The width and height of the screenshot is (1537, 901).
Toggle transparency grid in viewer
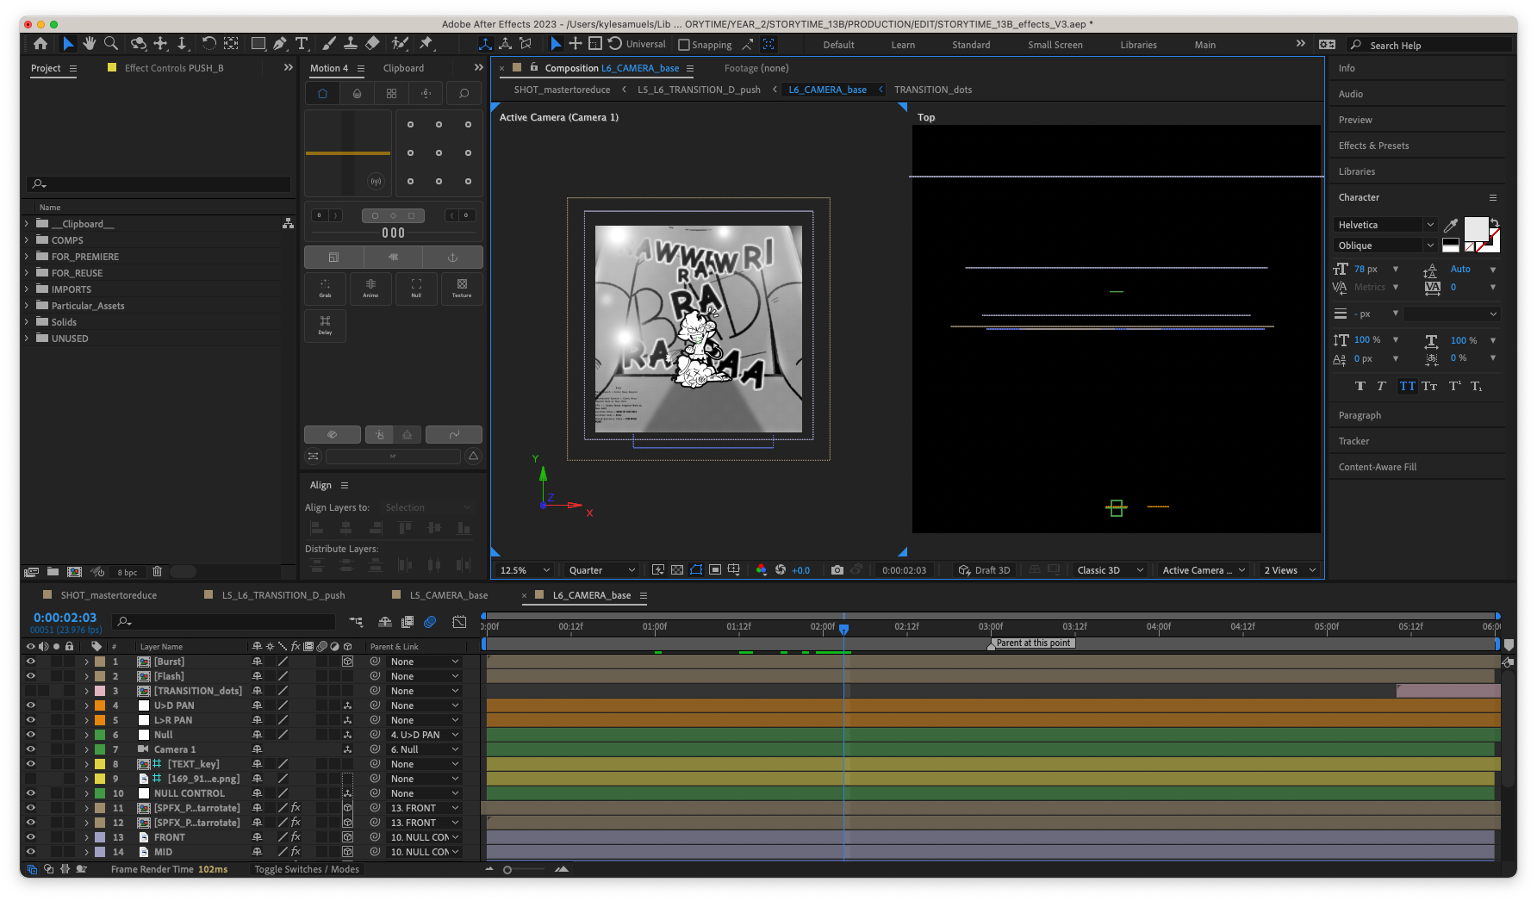pyautogui.click(x=677, y=570)
